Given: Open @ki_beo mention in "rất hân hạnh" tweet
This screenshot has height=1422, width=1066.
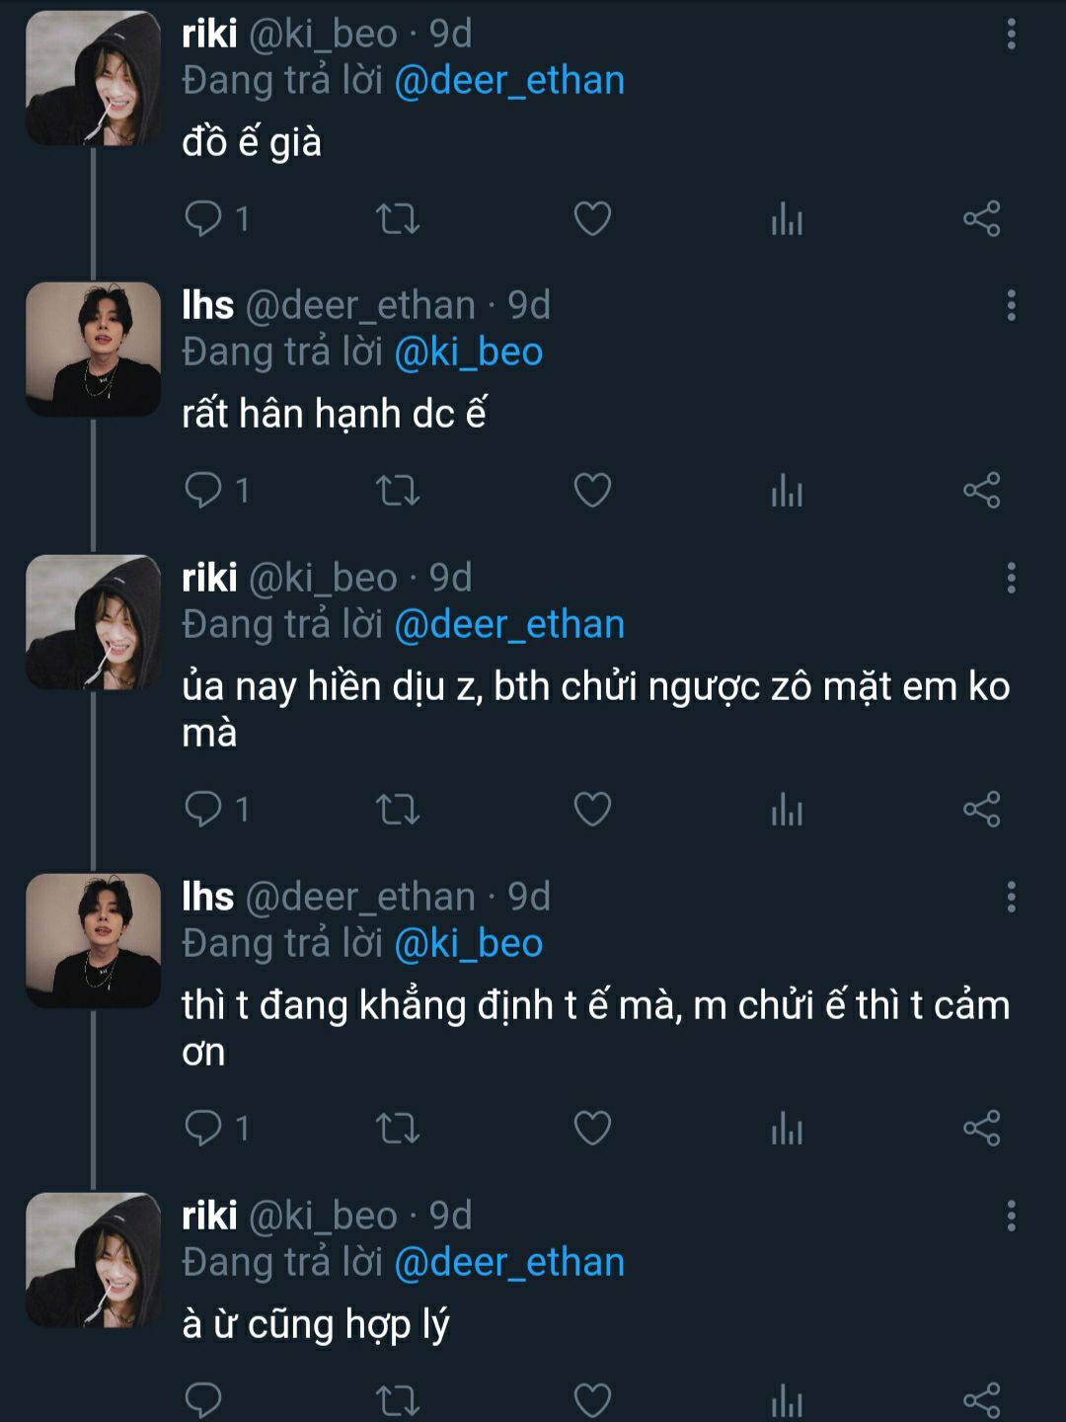Looking at the screenshot, I should pyautogui.click(x=468, y=353).
